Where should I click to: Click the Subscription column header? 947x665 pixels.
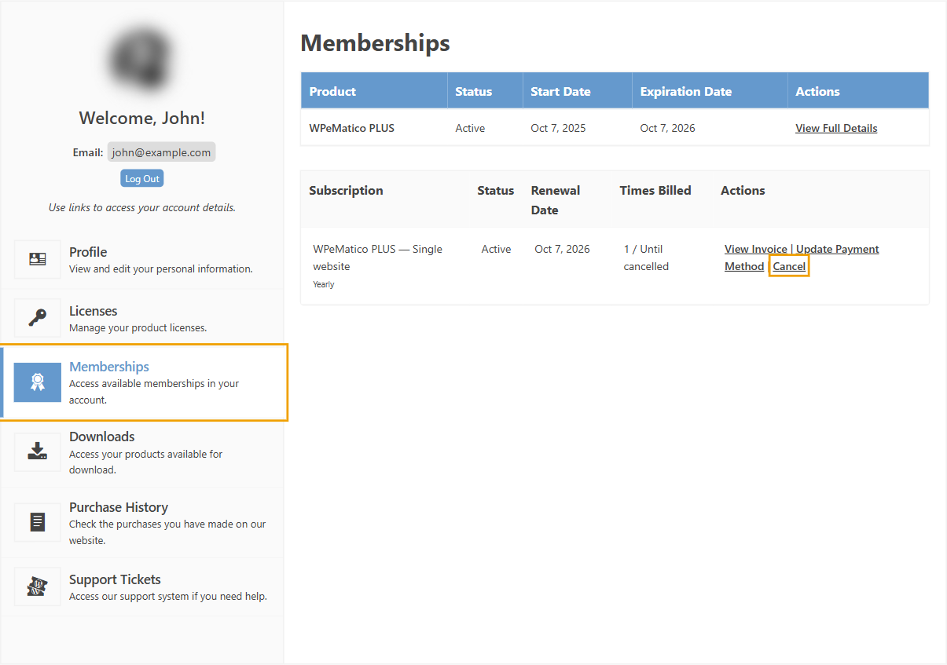click(346, 190)
